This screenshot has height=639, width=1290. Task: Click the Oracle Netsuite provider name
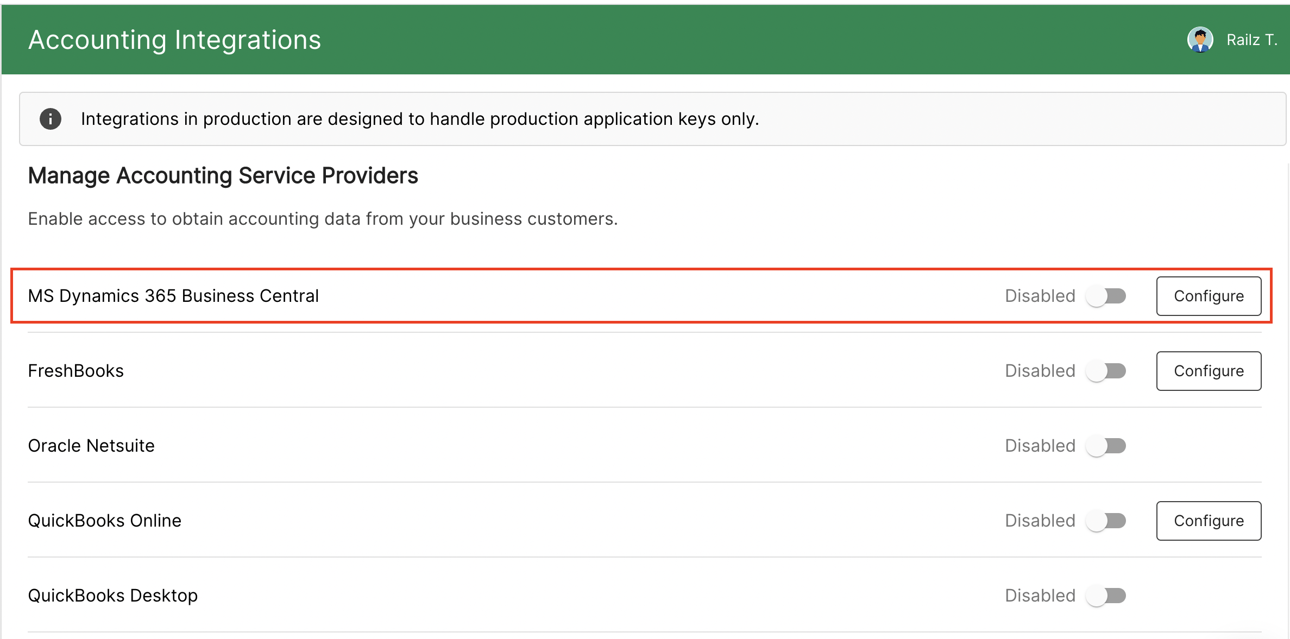coord(91,446)
